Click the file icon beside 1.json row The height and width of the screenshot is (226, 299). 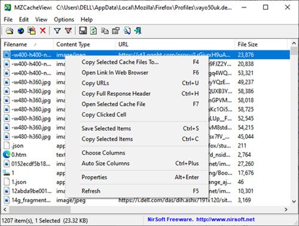(x=7, y=182)
